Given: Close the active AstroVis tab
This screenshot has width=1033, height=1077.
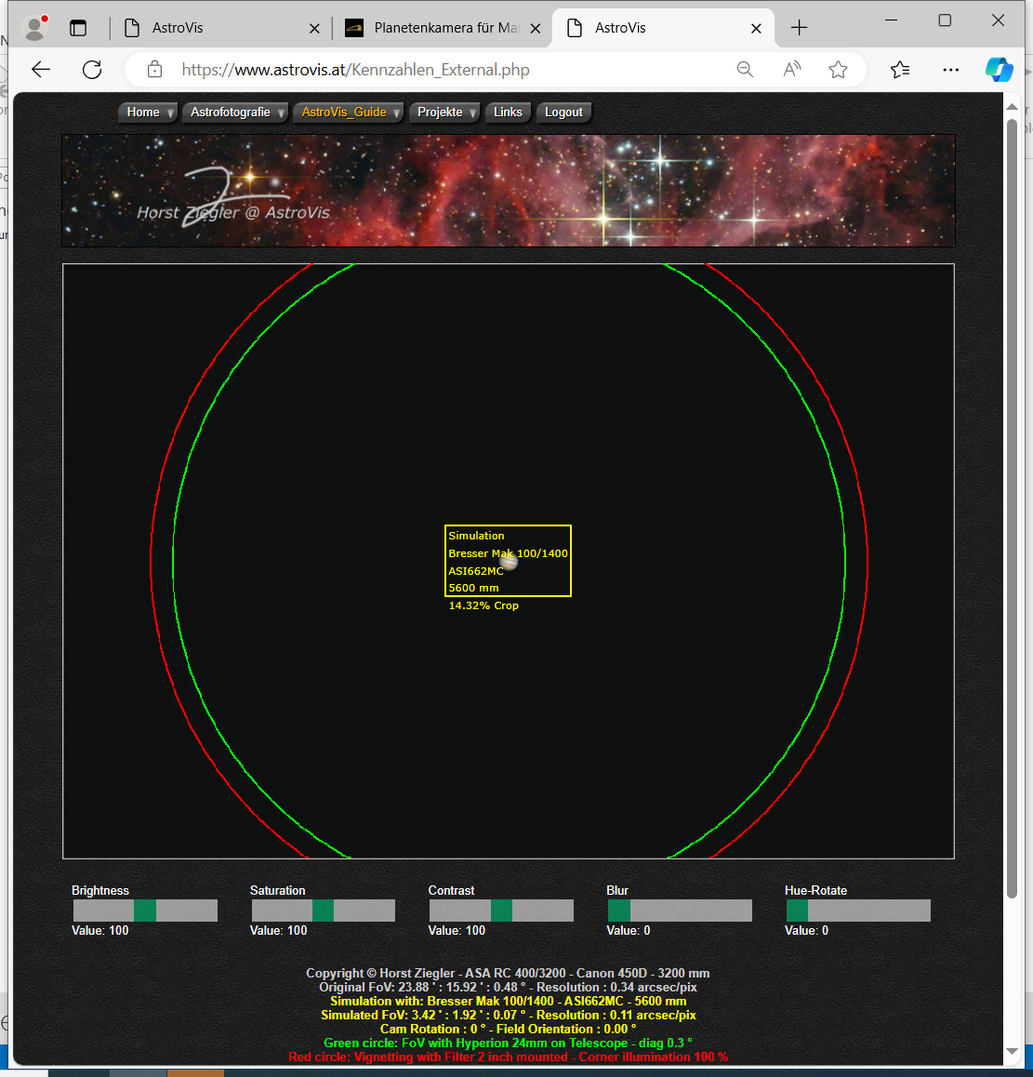Looking at the screenshot, I should [x=756, y=28].
